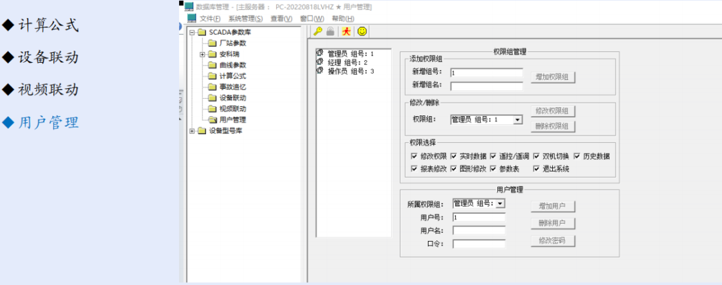The image size is (722, 285).
Task: Toggle the 参数表 checkbox
Action: click(493, 169)
